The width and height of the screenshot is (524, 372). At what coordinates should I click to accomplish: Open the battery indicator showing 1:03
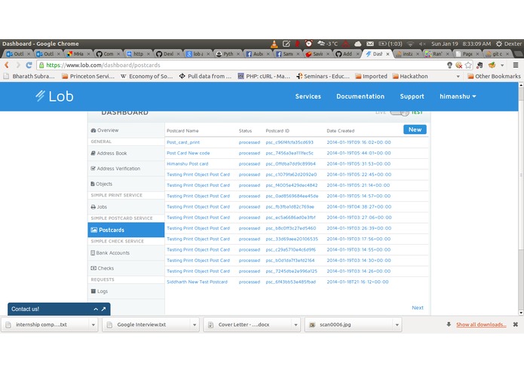[391, 44]
